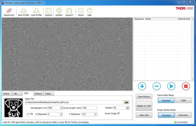196x126 pixels.
Task: Increase Y Degrees with up arrow
Action: tap(95, 113)
